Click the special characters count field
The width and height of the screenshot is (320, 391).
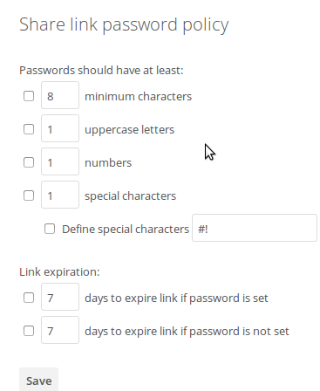coord(60,195)
